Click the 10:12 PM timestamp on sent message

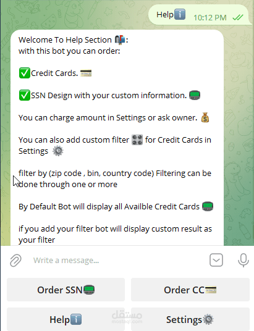(x=210, y=17)
